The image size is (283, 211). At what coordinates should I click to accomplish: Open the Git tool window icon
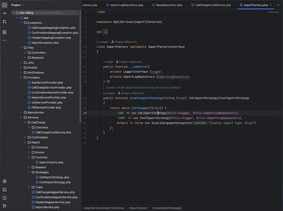pyautogui.click(x=5, y=206)
